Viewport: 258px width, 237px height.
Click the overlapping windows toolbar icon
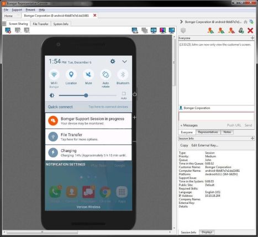[144, 30]
